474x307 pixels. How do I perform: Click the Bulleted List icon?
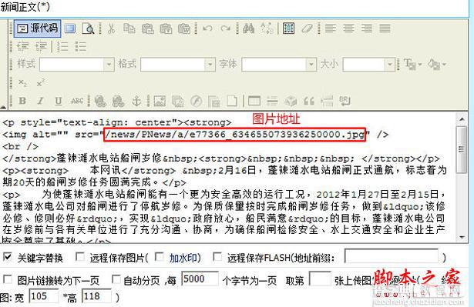pos(81,46)
